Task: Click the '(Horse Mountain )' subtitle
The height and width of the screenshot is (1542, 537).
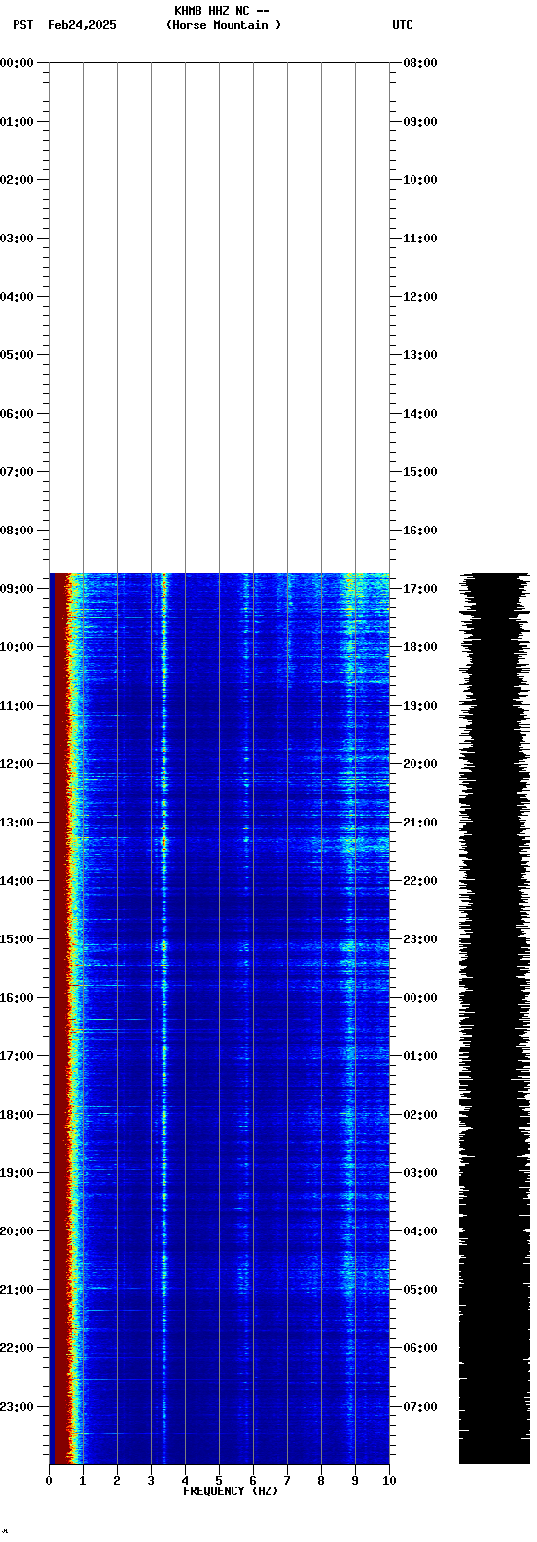Action: (224, 25)
